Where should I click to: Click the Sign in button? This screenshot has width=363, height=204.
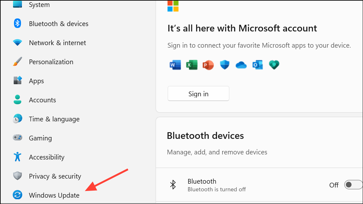[x=198, y=93]
